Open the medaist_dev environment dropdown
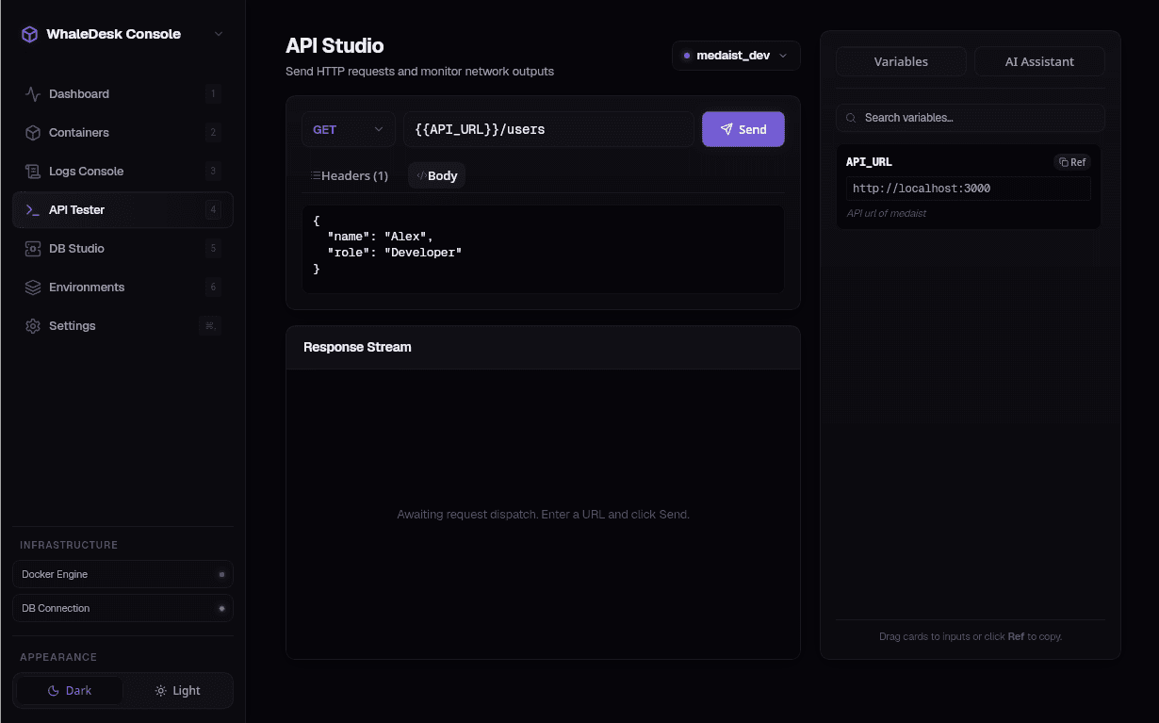Image resolution: width=1159 pixels, height=723 pixels. 736,56
